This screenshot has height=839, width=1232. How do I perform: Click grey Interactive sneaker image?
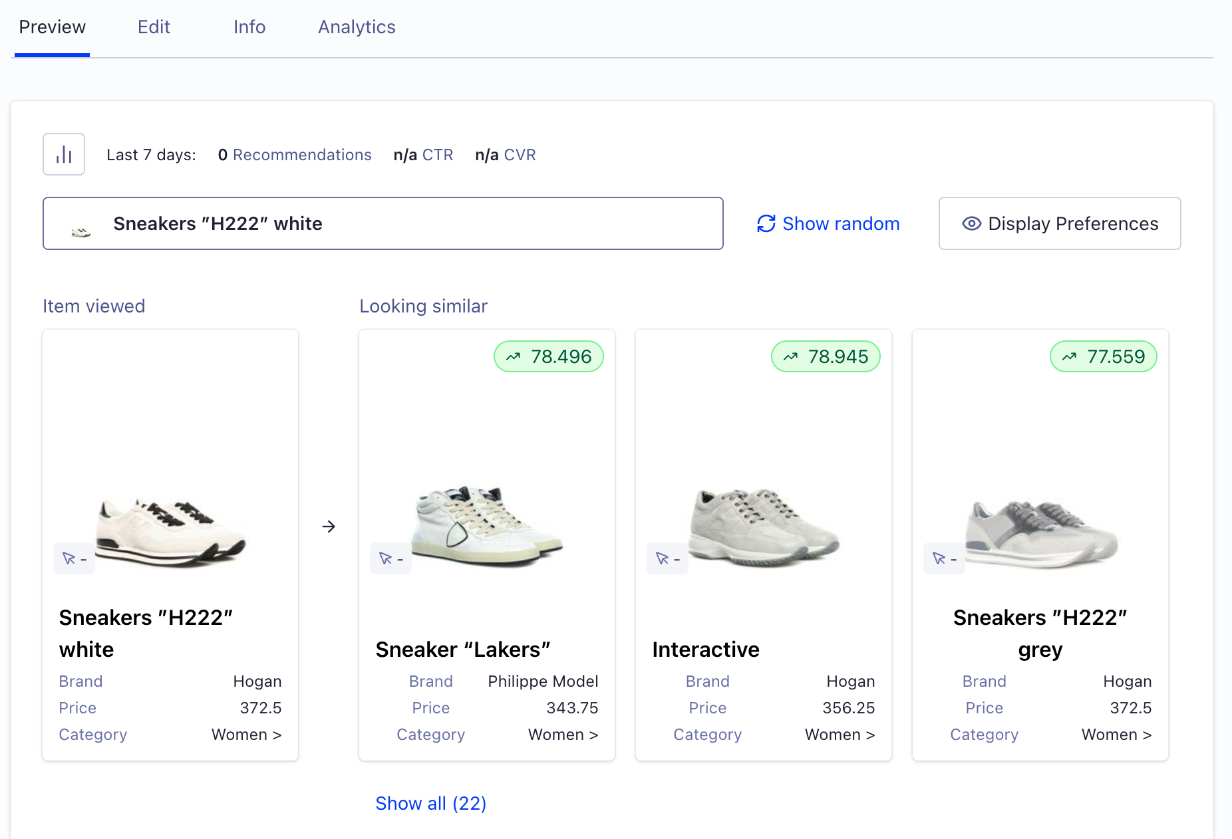coord(764,528)
